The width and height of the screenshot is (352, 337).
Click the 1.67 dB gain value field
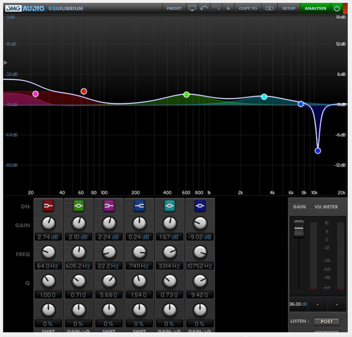pos(170,237)
